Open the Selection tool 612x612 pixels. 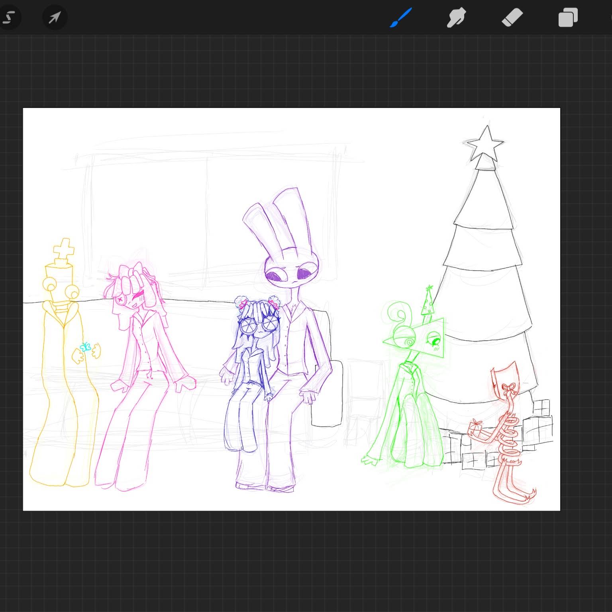click(x=9, y=18)
